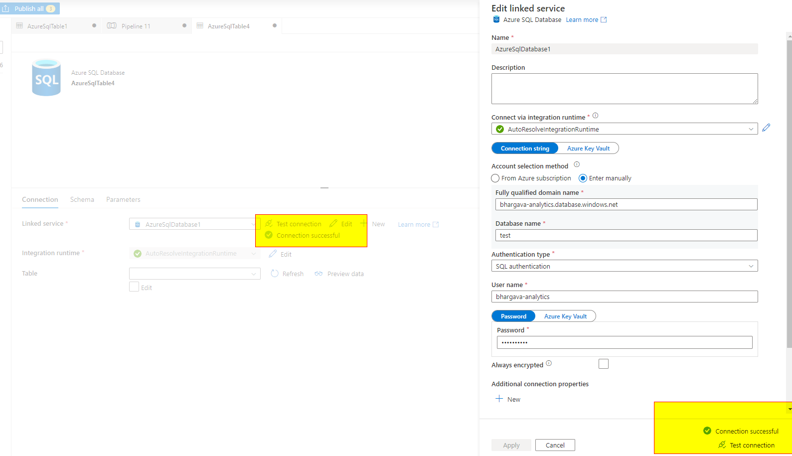Switch to the Schema tab
The width and height of the screenshot is (792, 456).
[82, 199]
